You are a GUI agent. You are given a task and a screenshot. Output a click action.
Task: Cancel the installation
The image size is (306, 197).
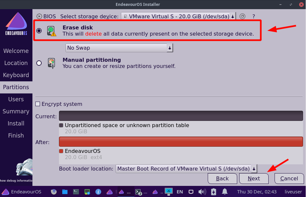[x=289, y=178]
